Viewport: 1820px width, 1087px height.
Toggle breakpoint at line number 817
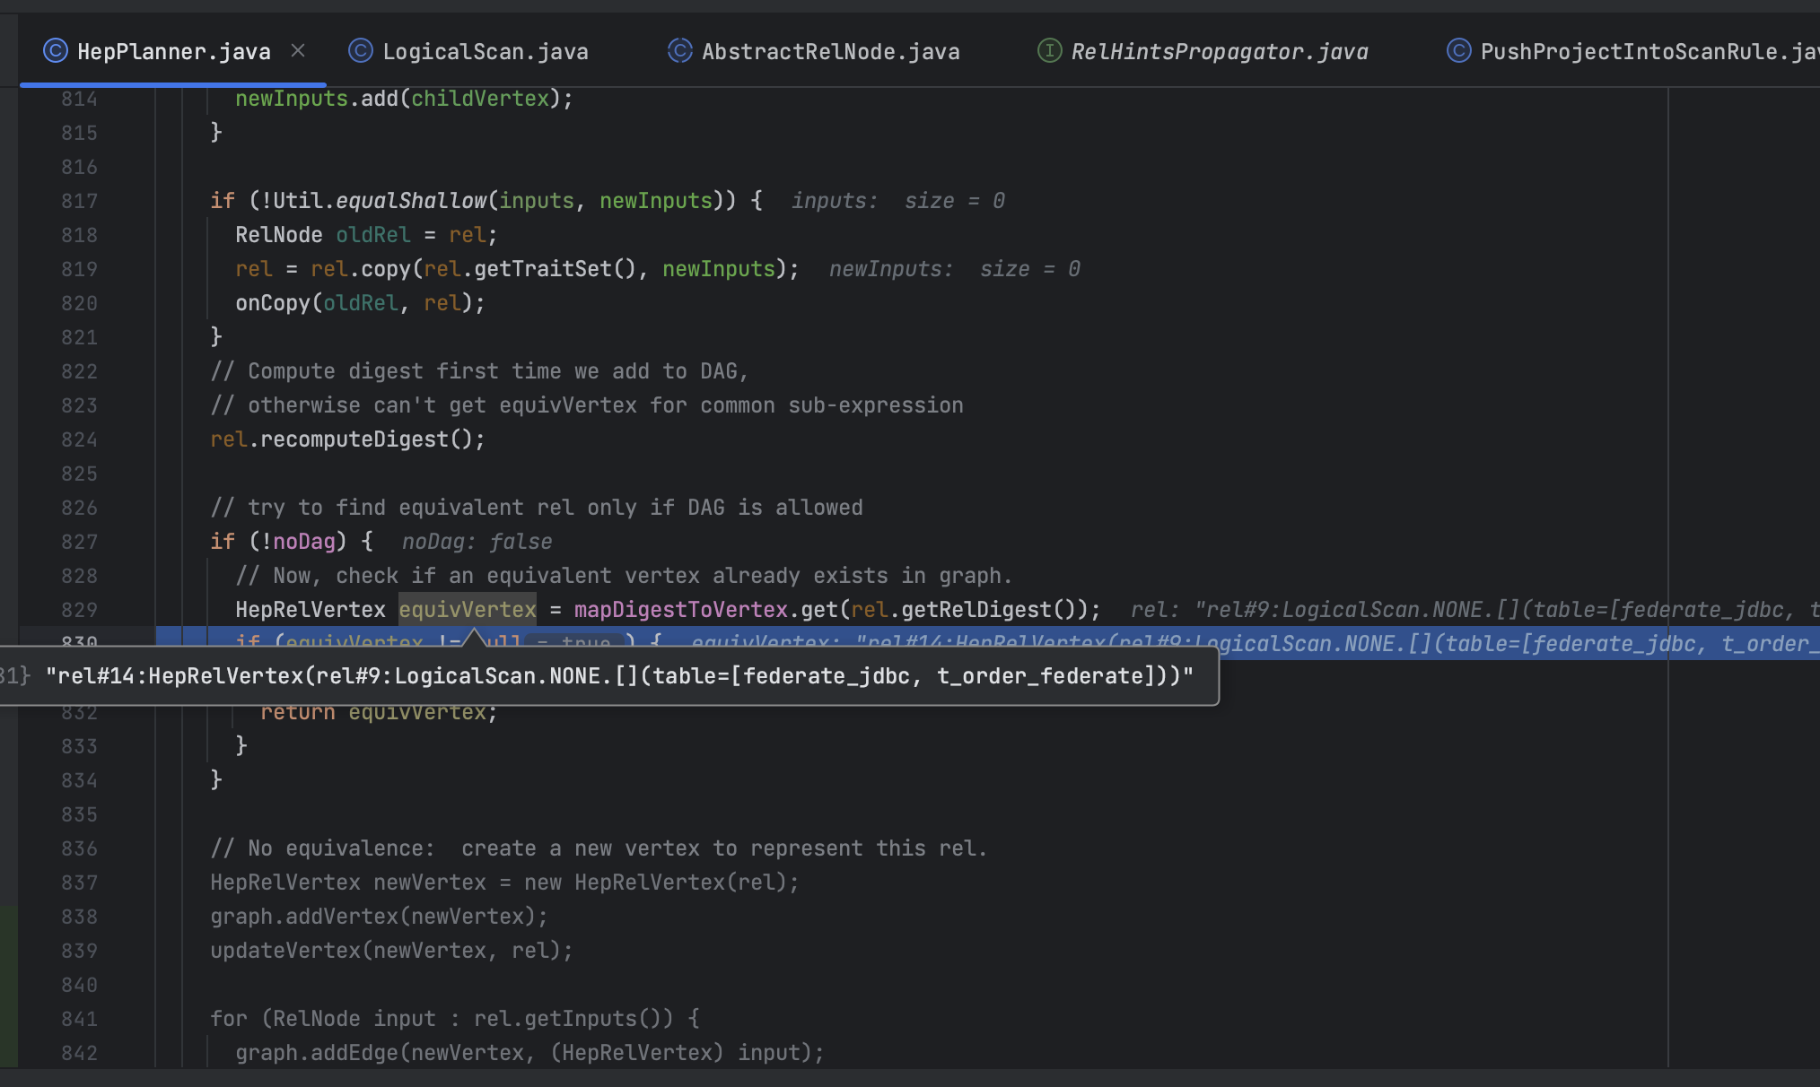pos(79,201)
